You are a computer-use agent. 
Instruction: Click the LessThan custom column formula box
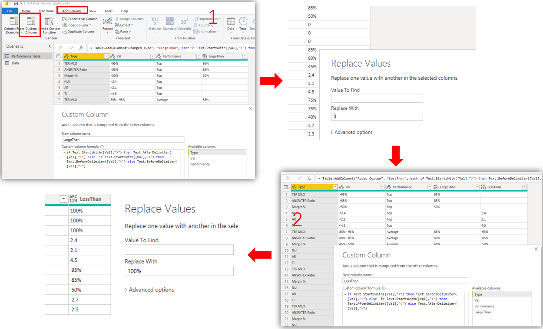(x=405, y=308)
